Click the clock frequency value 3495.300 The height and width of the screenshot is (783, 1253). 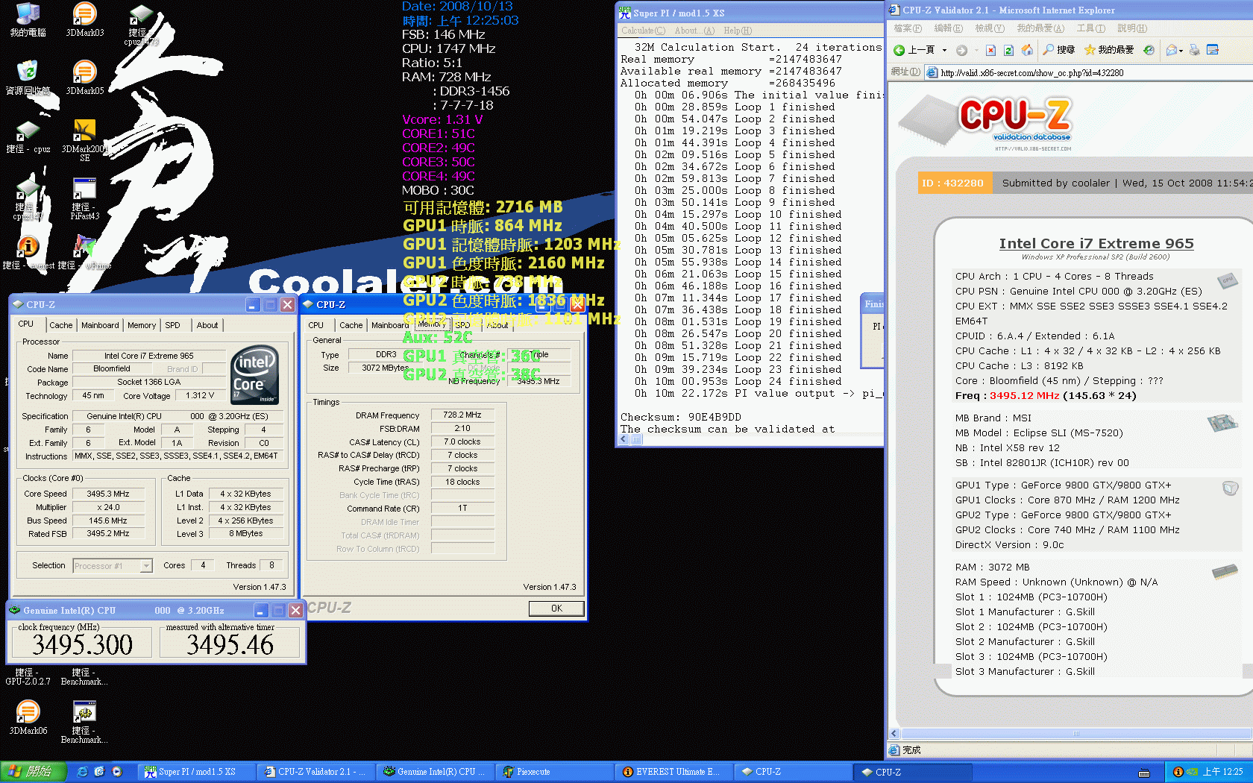[x=82, y=644]
